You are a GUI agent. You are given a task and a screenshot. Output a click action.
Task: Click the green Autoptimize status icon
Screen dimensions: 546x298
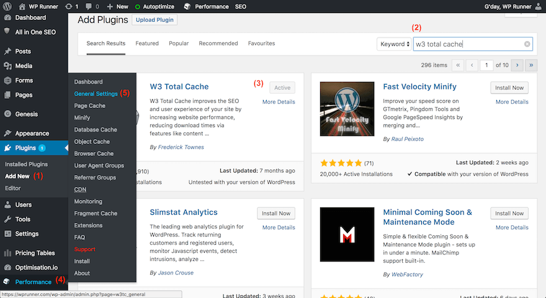[138, 7]
